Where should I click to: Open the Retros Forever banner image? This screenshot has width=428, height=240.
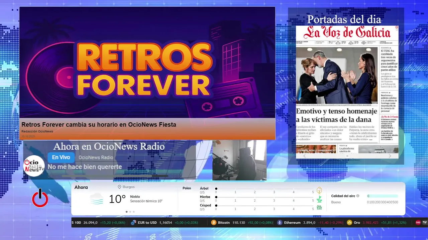[x=147, y=62]
